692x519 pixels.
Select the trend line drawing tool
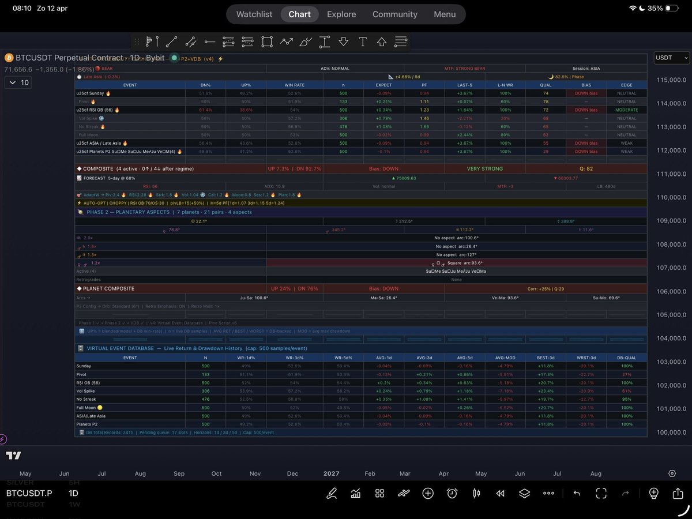coord(171,42)
